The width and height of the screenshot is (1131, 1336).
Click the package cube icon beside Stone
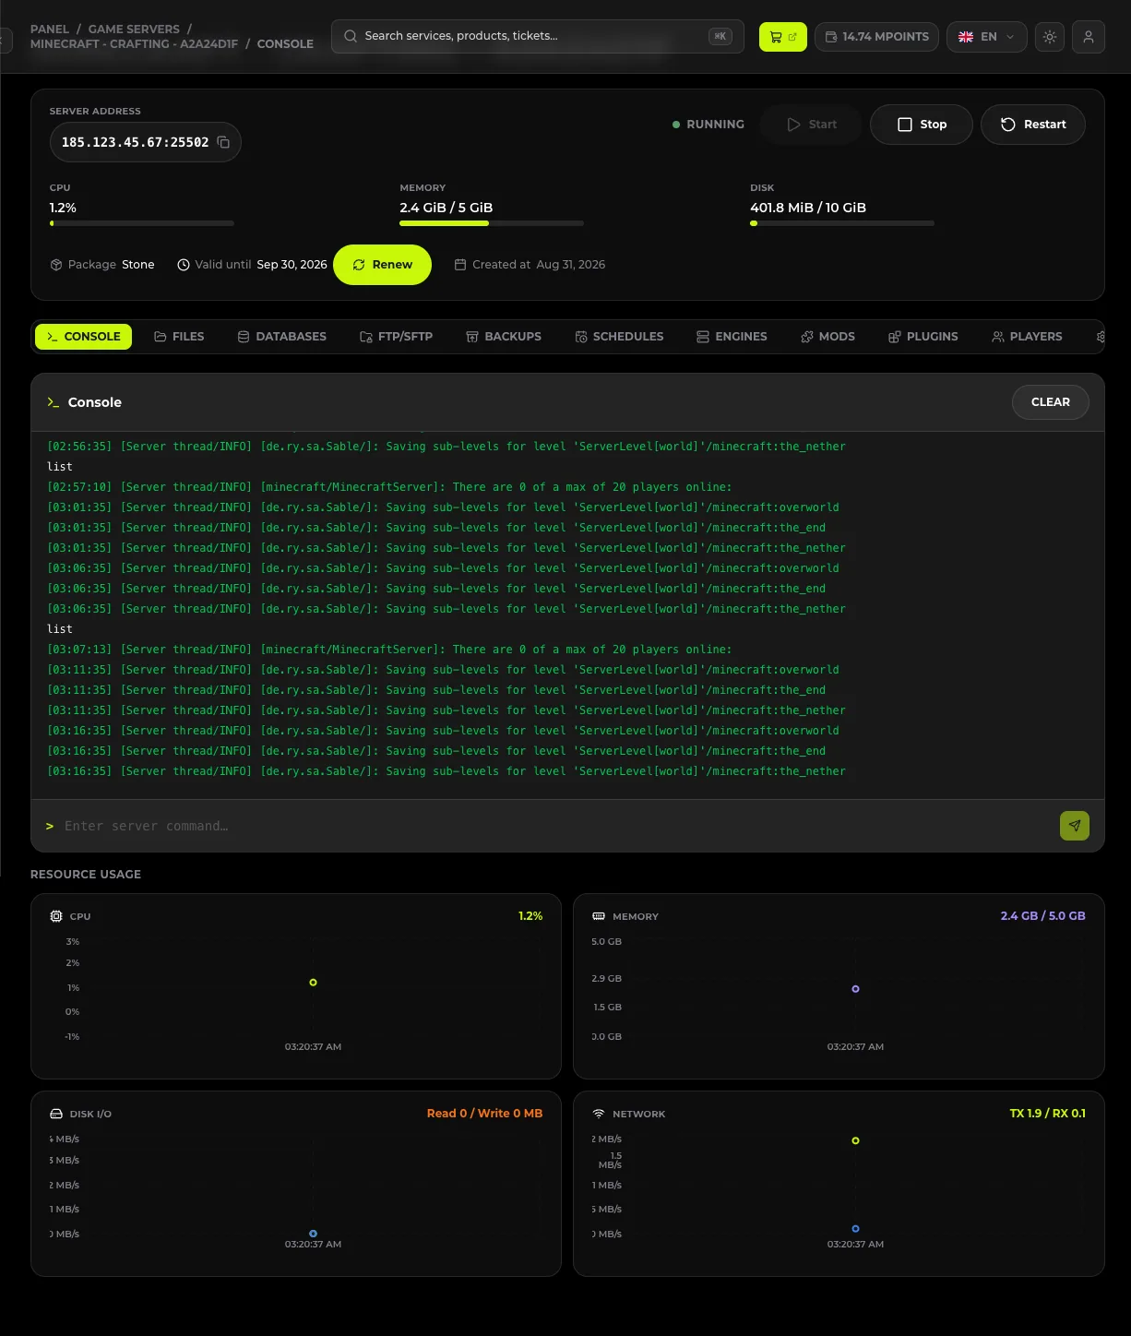[x=56, y=265]
